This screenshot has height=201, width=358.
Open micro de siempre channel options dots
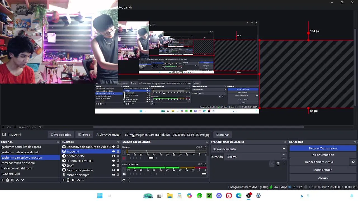(124, 169)
